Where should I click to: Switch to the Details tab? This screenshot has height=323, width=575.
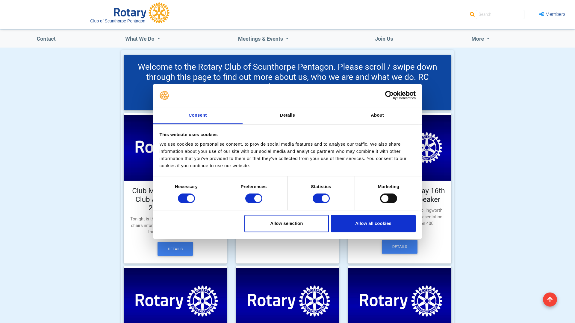click(287, 115)
